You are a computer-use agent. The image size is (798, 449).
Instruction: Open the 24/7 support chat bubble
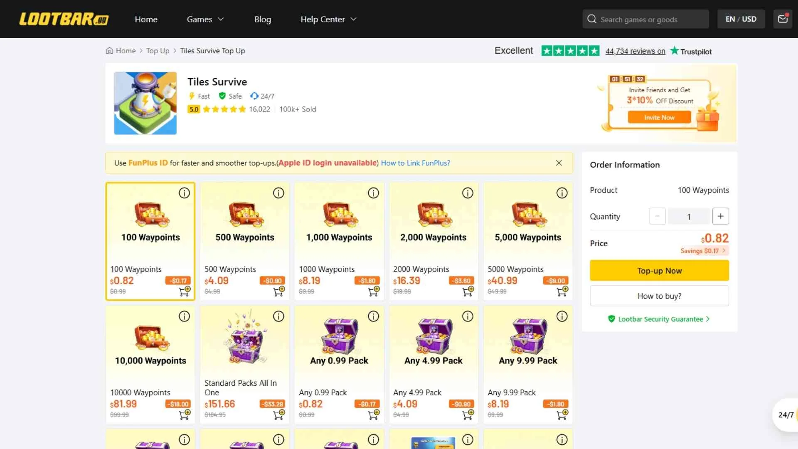pyautogui.click(x=785, y=414)
